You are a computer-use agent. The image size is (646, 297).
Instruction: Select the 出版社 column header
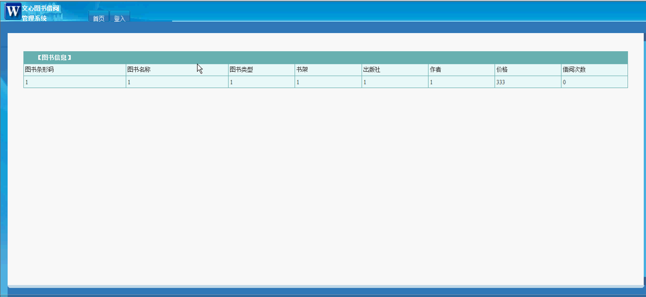[395, 70]
